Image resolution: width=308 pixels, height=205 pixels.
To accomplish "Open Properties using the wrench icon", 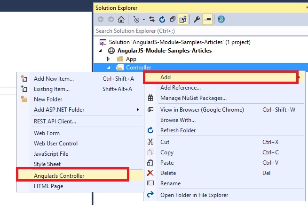I will tap(197, 19).
